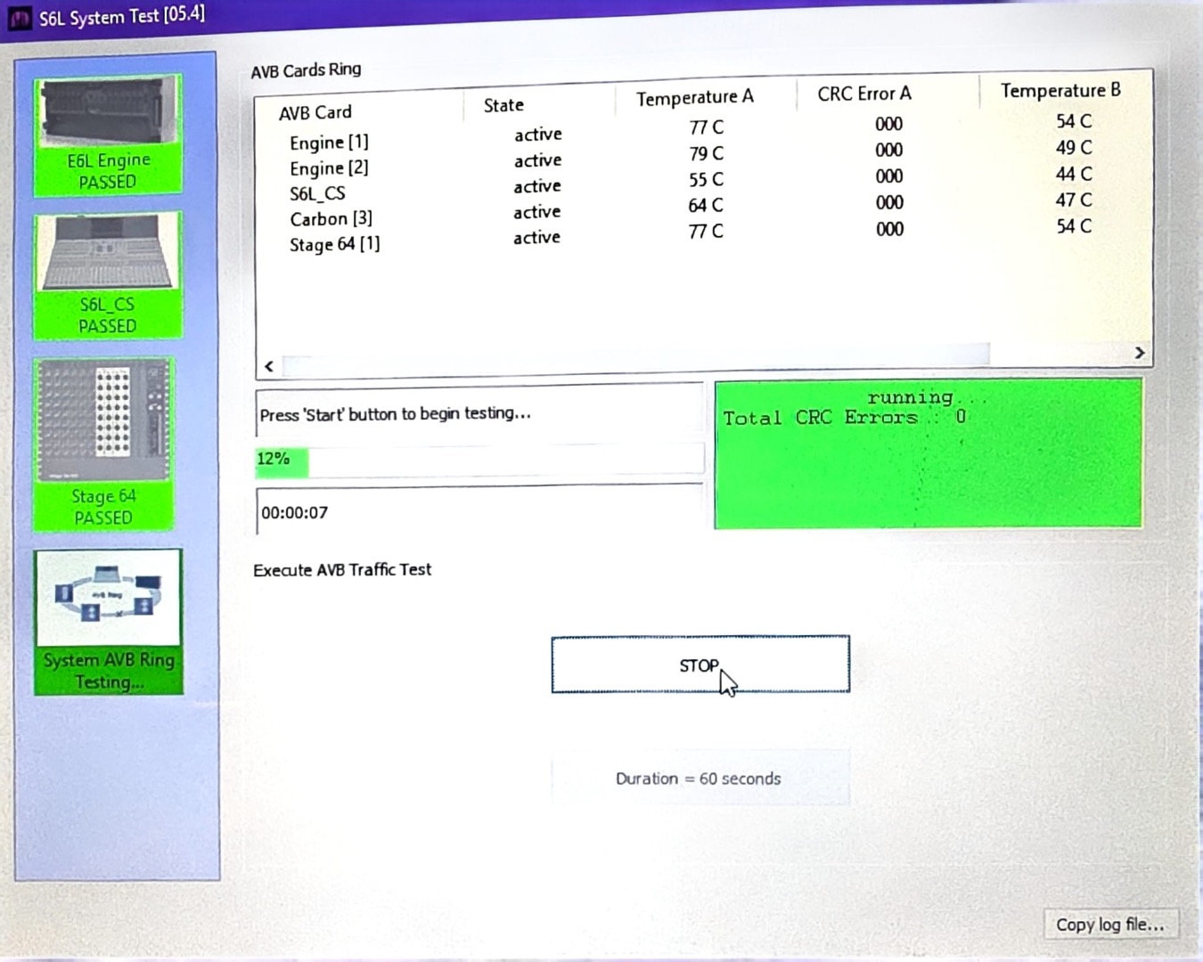Select the E6L Engine test icon
Screen dimensions: 1203x962
coord(108,135)
